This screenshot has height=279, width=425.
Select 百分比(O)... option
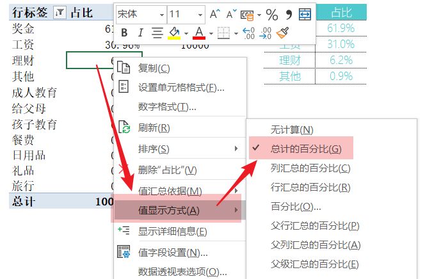[x=296, y=207]
